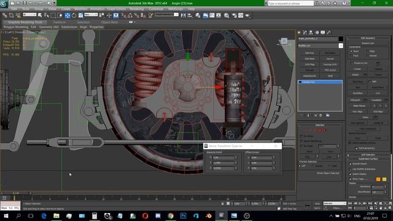Activate the Select and Link tool
Image resolution: width=393 pixels, height=221 pixels.
(x=4, y=15)
